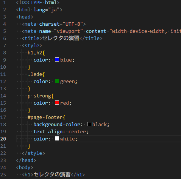The height and width of the screenshot is (179, 181).
Task: Click line number 1 in the gutter
Action: pyautogui.click(x=5, y=3)
